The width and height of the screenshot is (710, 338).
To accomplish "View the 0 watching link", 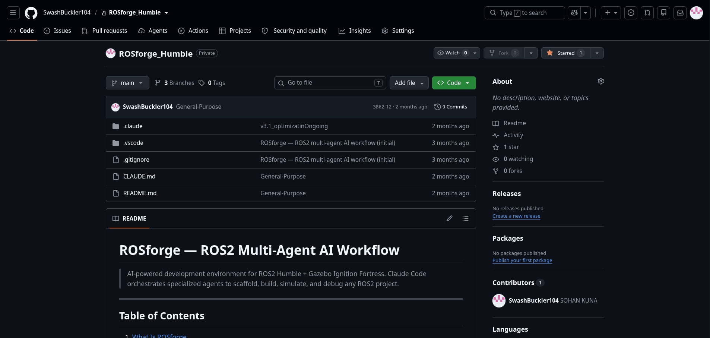I will coord(513,159).
